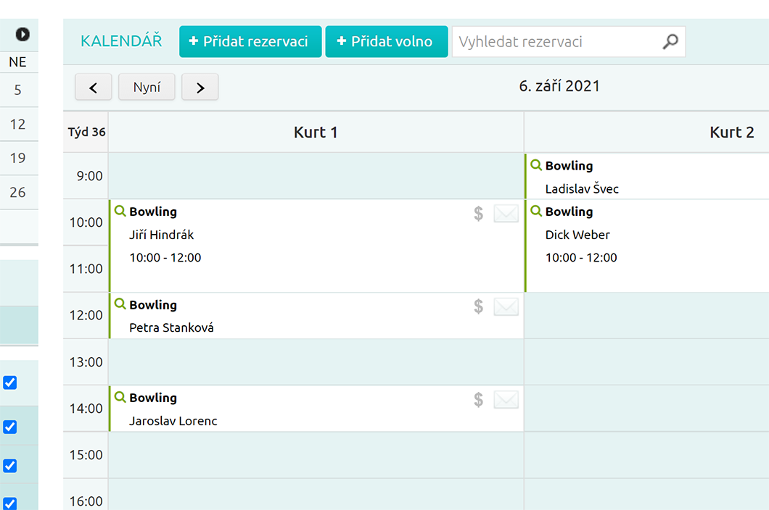
Task: Click the envelope icon on Jaroslav Lorenc's reservation
Action: 506,399
